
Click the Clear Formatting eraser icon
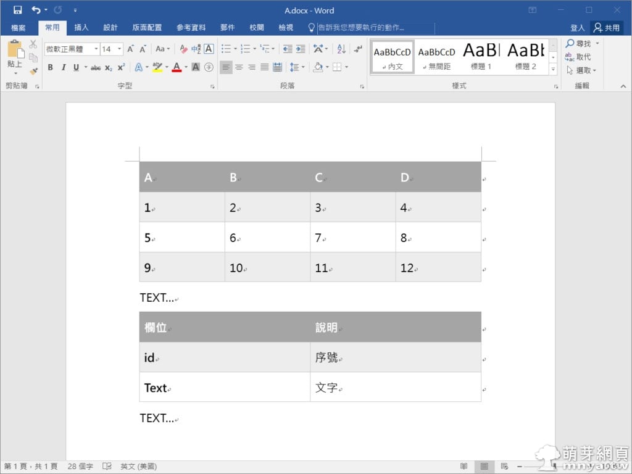click(183, 49)
